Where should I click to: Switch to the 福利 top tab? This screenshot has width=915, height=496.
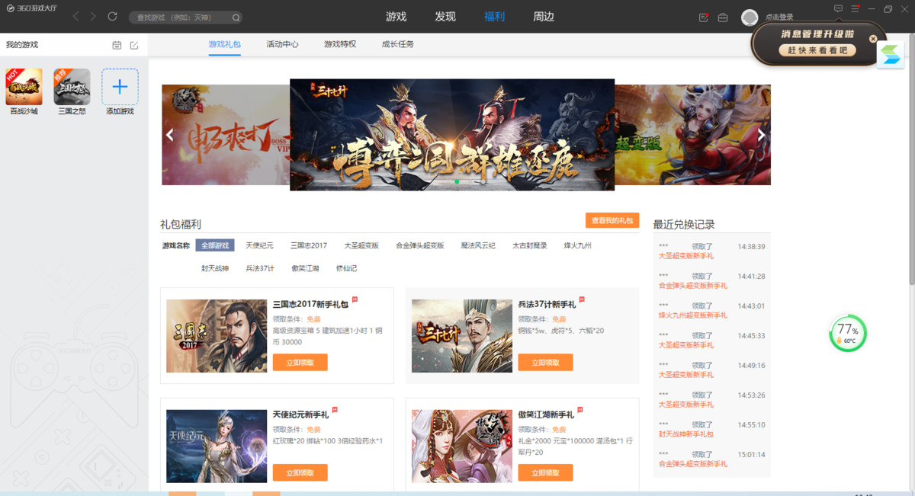click(494, 17)
